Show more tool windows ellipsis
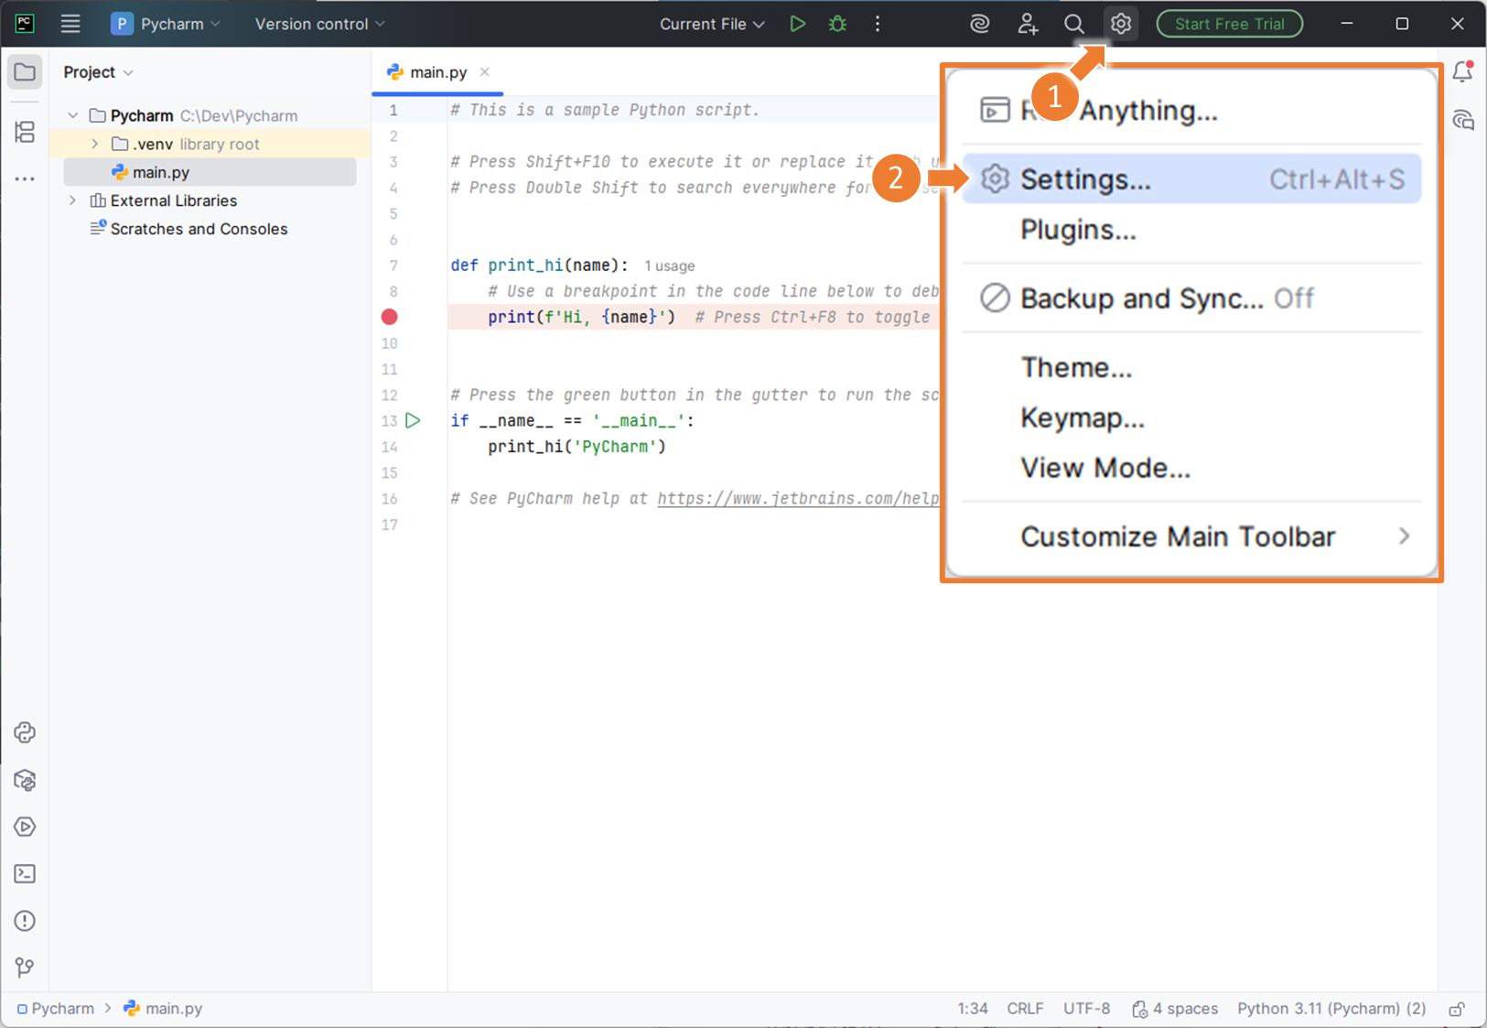 [25, 179]
